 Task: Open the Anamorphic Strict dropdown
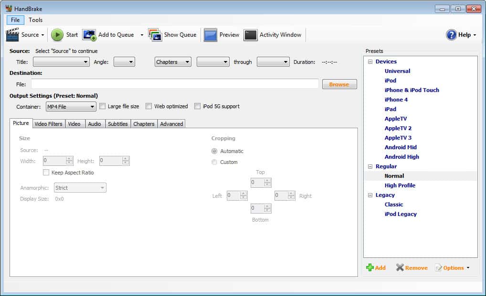tap(80, 188)
